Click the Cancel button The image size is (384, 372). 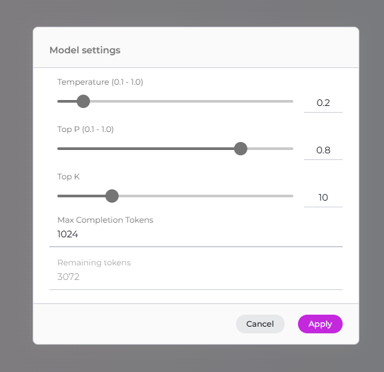click(260, 324)
